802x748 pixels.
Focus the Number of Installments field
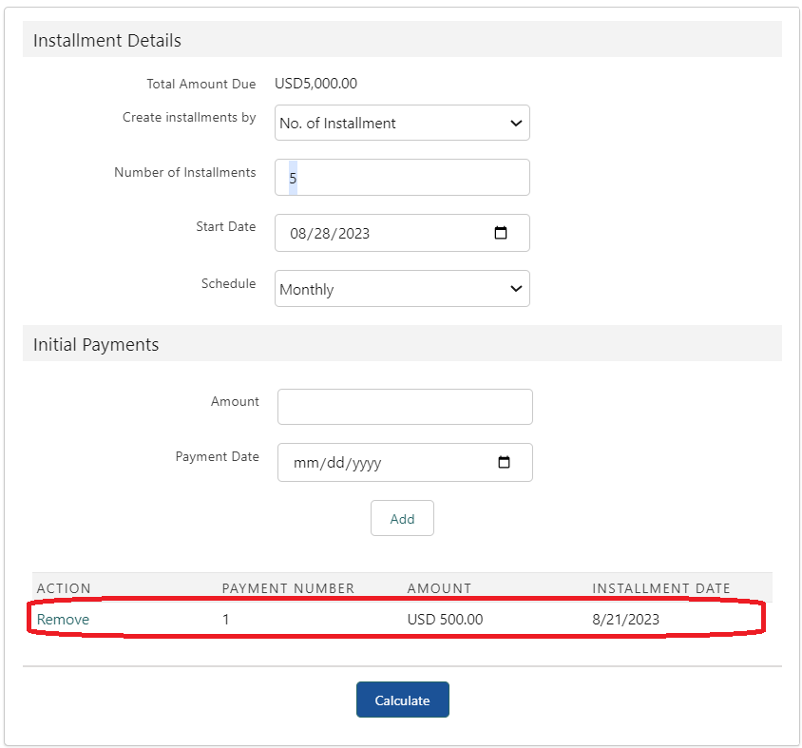click(402, 178)
